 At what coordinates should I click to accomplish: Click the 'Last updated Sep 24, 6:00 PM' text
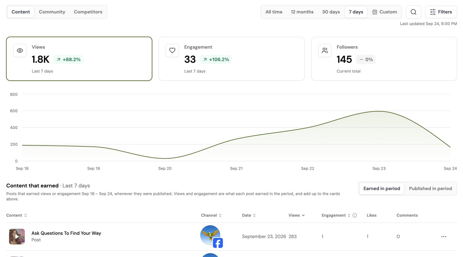(x=428, y=24)
